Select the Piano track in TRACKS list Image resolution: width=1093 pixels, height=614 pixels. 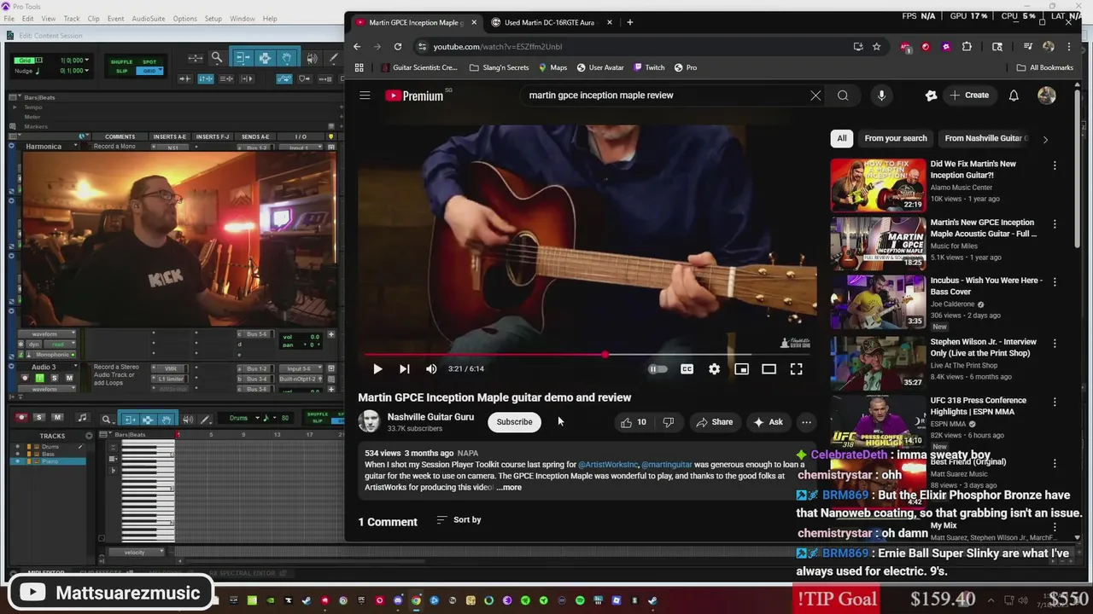[x=51, y=461]
